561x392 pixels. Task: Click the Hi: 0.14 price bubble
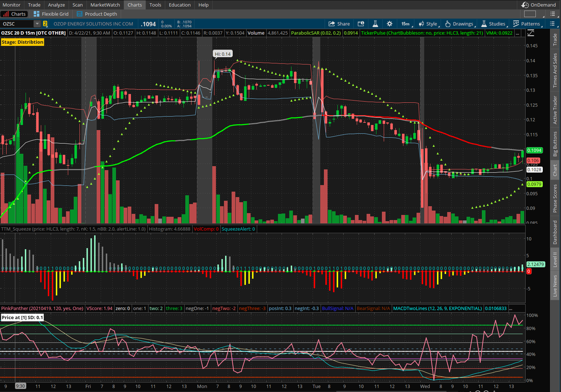coord(223,54)
